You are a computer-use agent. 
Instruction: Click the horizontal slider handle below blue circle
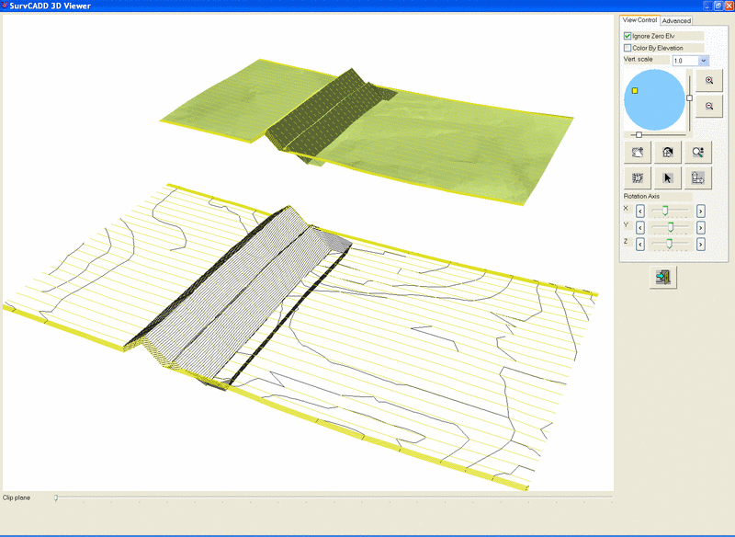[639, 134]
